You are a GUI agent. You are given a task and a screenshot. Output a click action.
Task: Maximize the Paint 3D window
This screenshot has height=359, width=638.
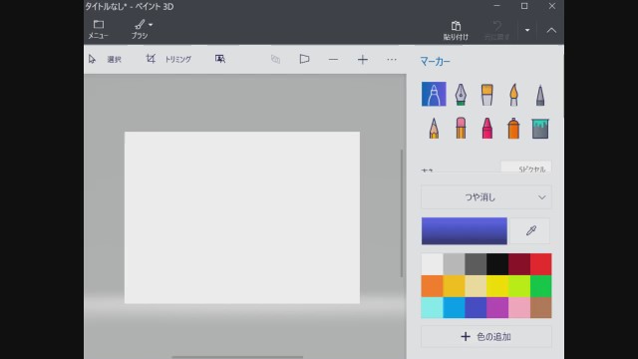[x=524, y=6]
